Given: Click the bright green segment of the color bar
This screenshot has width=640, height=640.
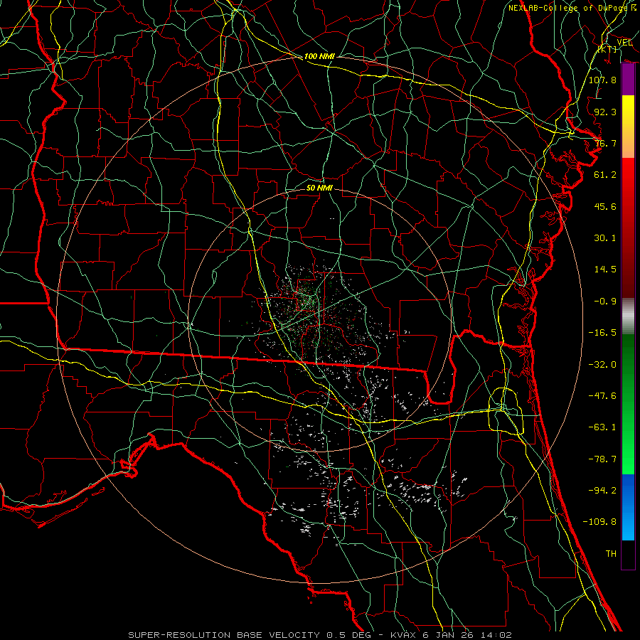Looking at the screenshot, I should click(x=628, y=404).
